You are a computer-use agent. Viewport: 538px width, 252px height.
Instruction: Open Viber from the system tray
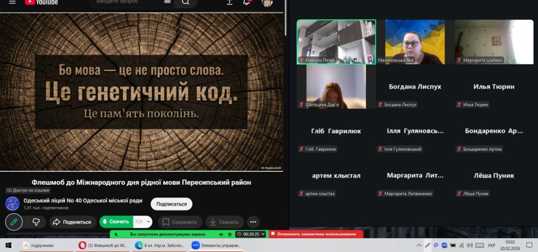(x=436, y=245)
